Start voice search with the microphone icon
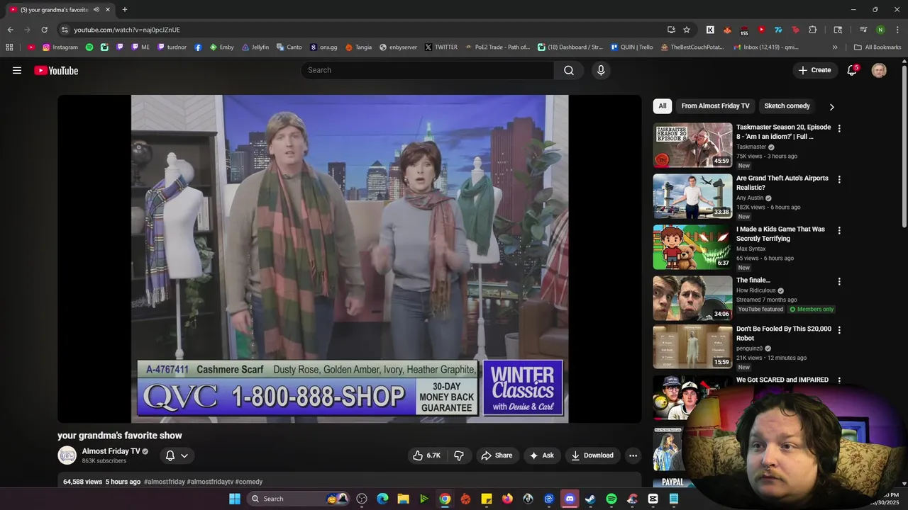Screen dimensions: 908x510 pyautogui.click(x=601, y=70)
